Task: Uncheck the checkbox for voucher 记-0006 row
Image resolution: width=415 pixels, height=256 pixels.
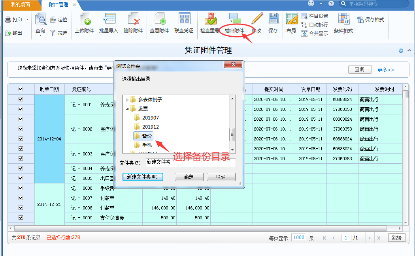Action: (x=21, y=188)
